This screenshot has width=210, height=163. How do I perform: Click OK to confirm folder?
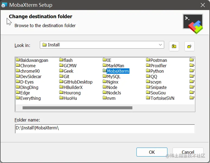(152, 152)
